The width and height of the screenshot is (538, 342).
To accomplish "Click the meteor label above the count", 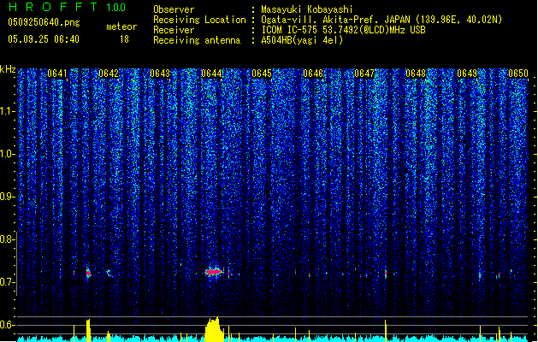I will click(x=121, y=27).
